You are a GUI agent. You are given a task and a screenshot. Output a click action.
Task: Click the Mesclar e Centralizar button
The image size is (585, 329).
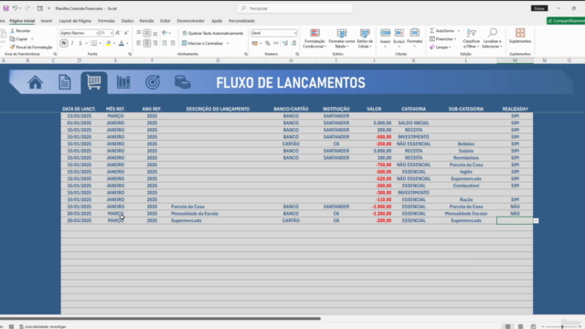pyautogui.click(x=202, y=43)
